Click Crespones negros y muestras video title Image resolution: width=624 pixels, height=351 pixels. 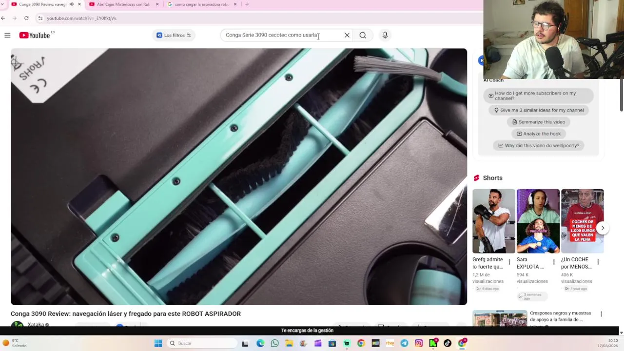(x=560, y=316)
